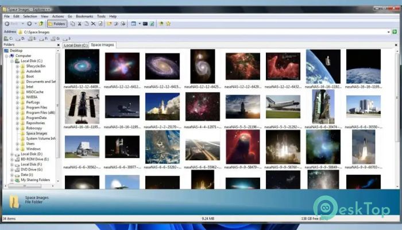Toggle the Folders pane button
Image resolution: width=402 pixels, height=230 pixels.
[57, 24]
